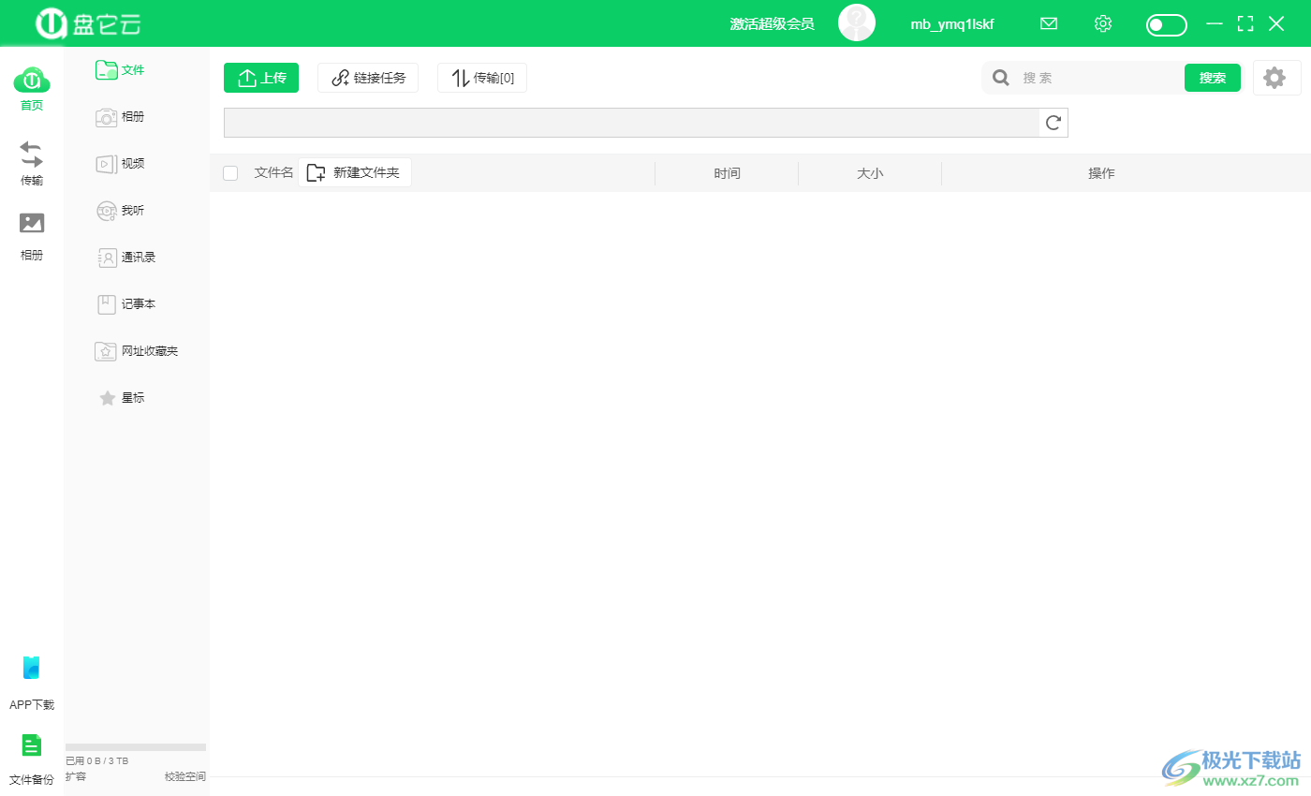1311x796 pixels.
Task: Click the 扩容 expand capacity link
Action: tap(76, 776)
